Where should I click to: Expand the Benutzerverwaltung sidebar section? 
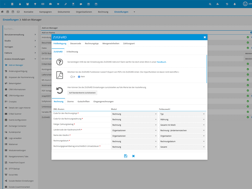click(x=20, y=35)
